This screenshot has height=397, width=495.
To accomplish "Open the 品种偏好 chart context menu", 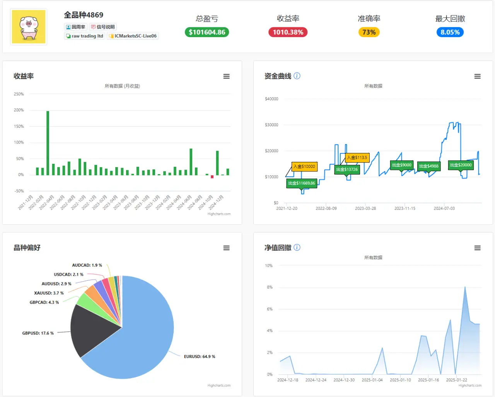I will (x=227, y=248).
